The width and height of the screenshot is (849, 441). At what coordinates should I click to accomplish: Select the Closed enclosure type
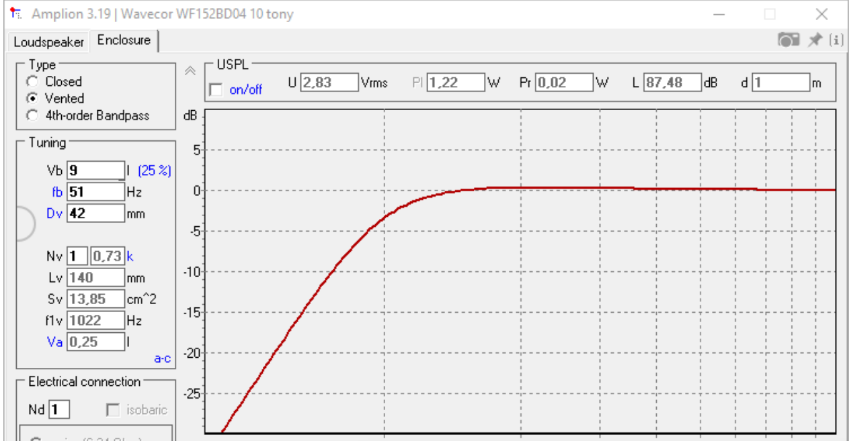click(x=32, y=81)
